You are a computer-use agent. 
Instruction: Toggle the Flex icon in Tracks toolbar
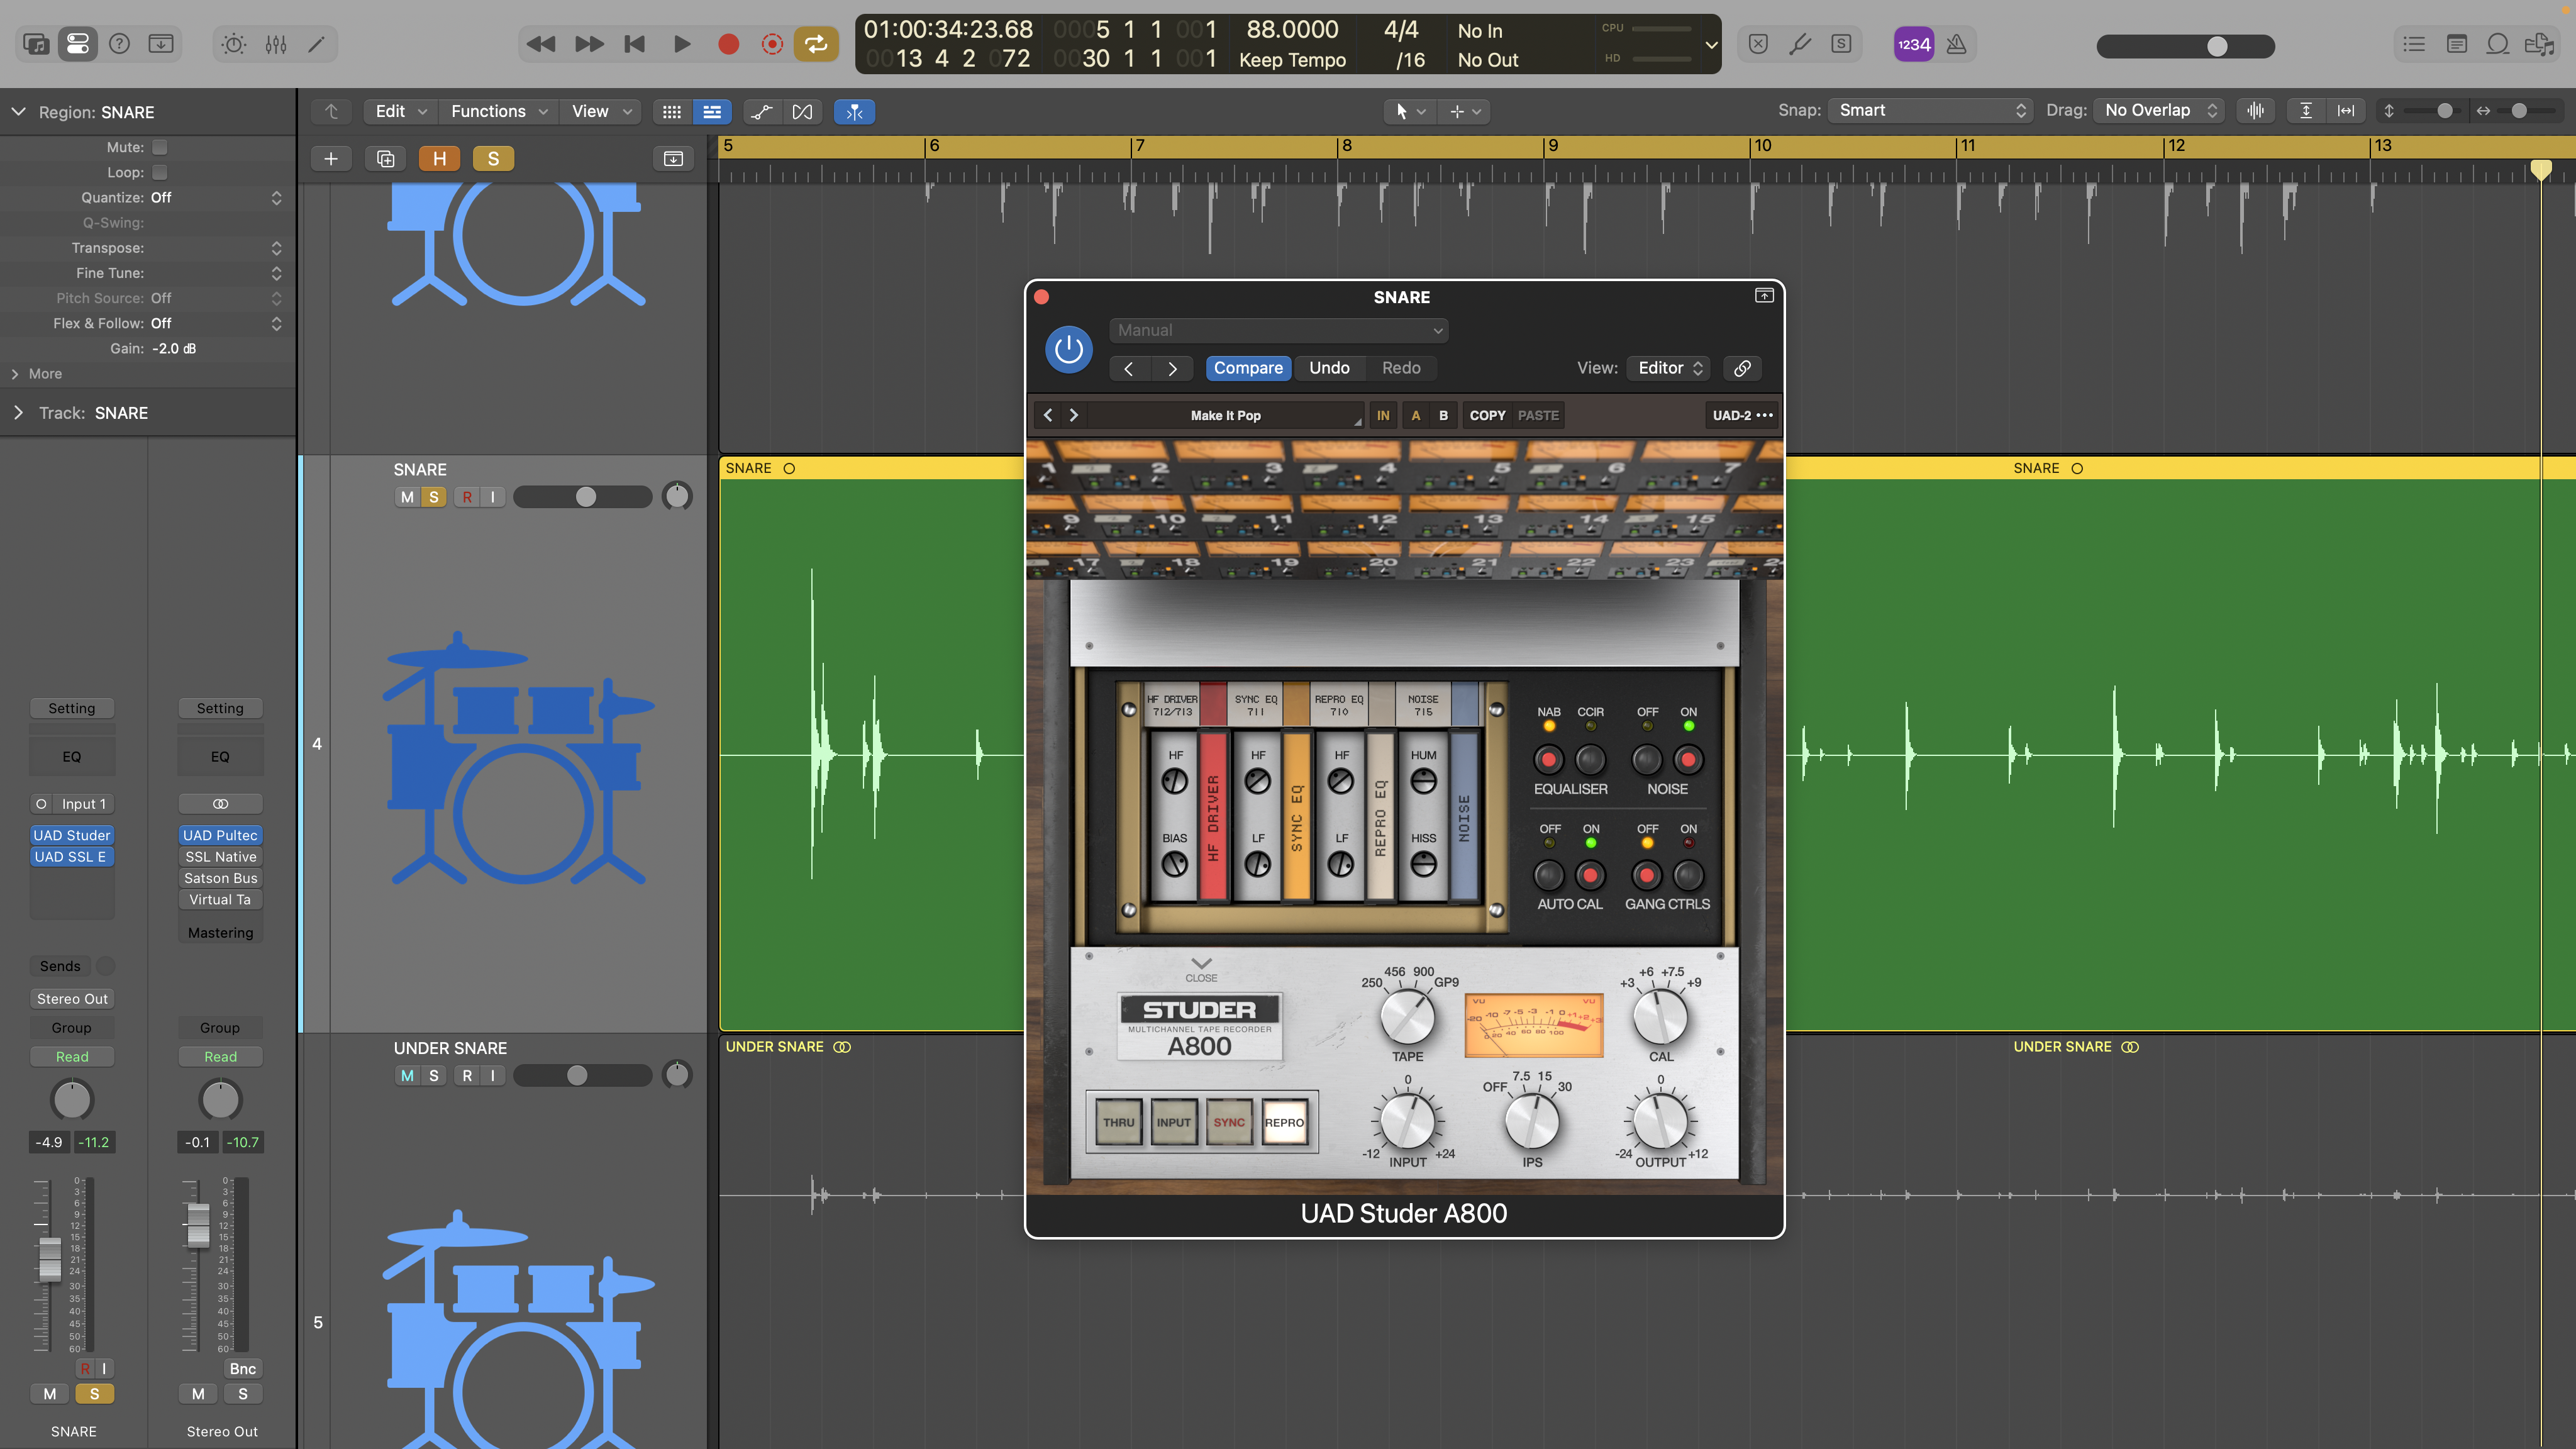click(802, 111)
